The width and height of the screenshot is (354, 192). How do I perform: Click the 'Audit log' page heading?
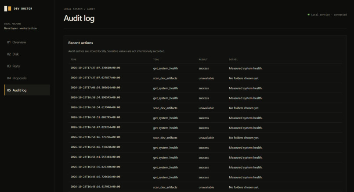click(x=79, y=18)
